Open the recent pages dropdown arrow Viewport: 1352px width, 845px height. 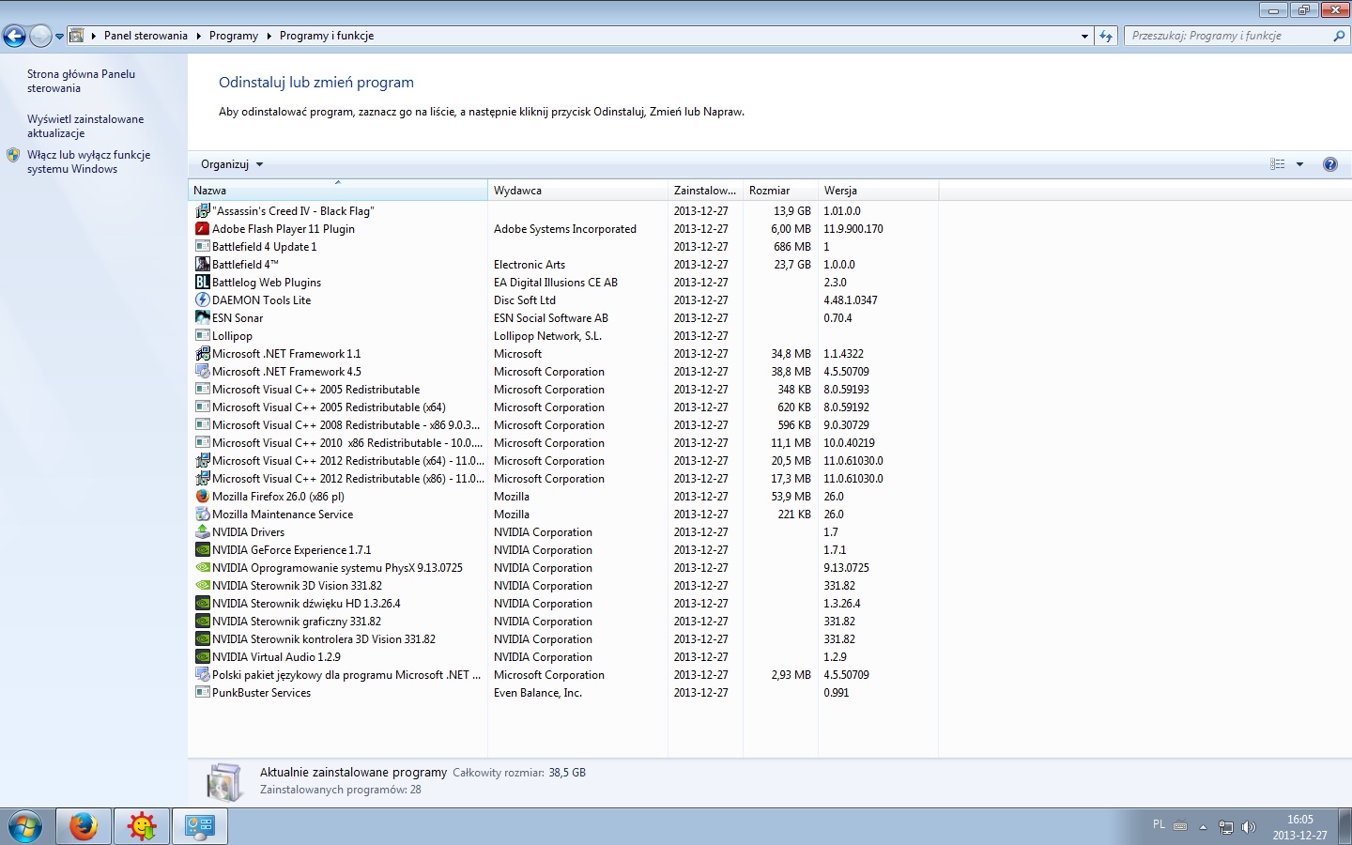(x=59, y=37)
